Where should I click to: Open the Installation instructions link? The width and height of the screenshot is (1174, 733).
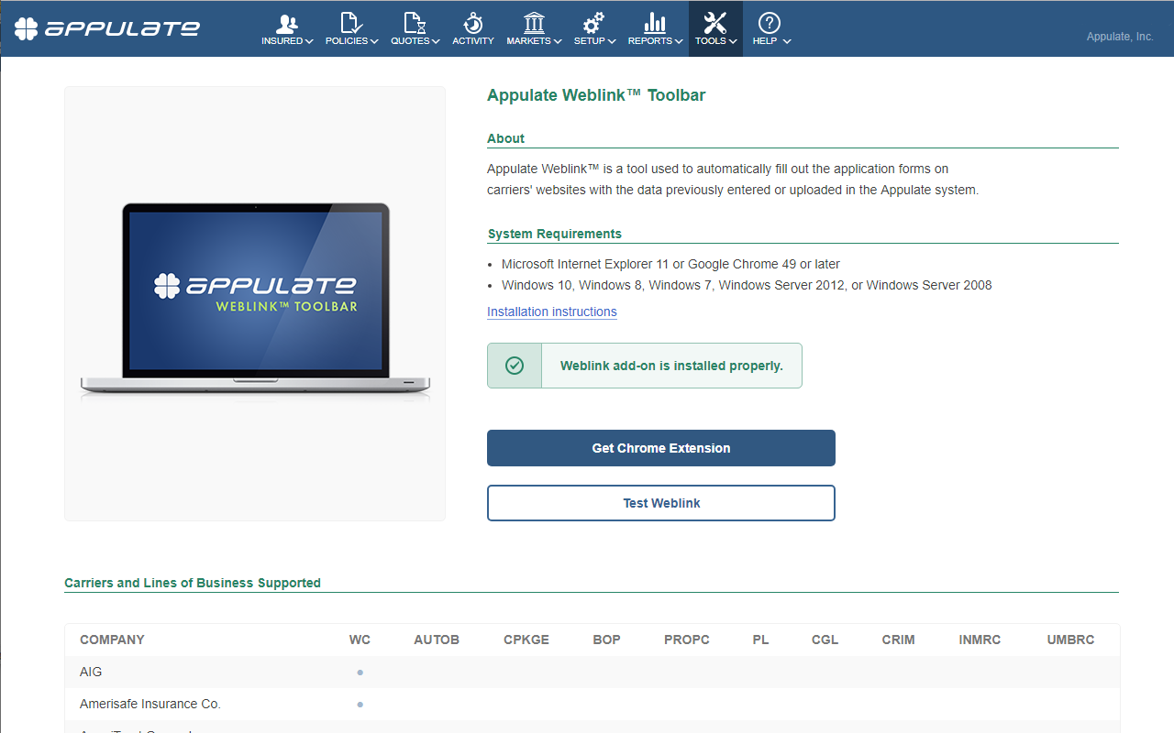point(551,312)
